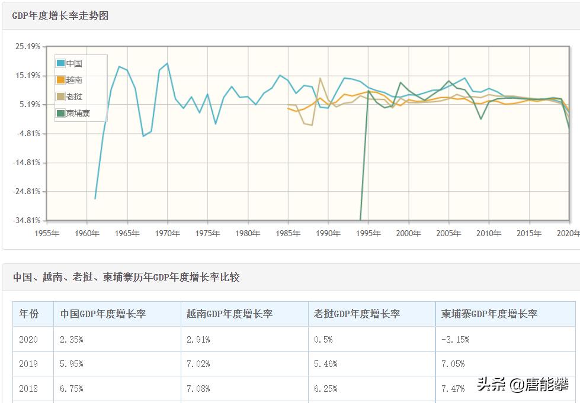580x403 pixels.
Task: Click the 中国GDP年度增长率 column header
Action: click(103, 314)
